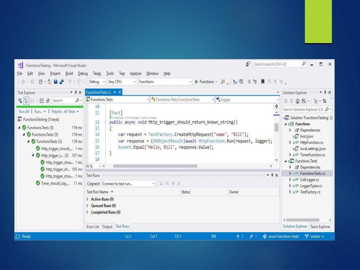This screenshot has width=360, height=270.
Task: Click the editor vertical scrollbar thumb
Action: [x=276, y=127]
